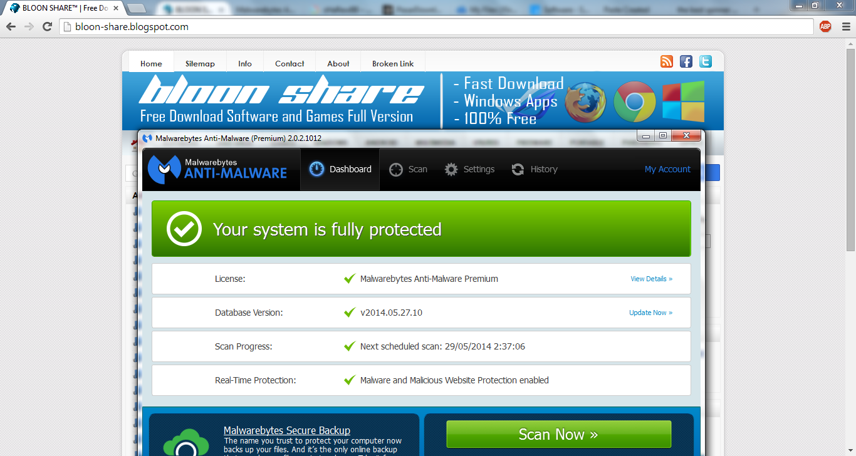Screen dimensions: 856x456
Task: Click the Chrome logo in the banner
Action: [634, 102]
